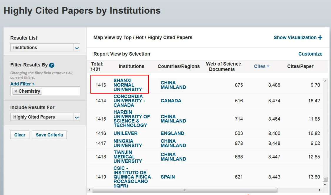331x195 pixels.
Task: Click the Canada country link
Action: [x=171, y=101]
